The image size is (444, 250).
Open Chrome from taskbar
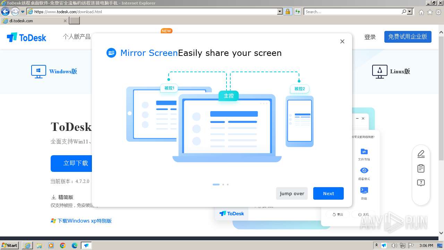(x=63, y=245)
